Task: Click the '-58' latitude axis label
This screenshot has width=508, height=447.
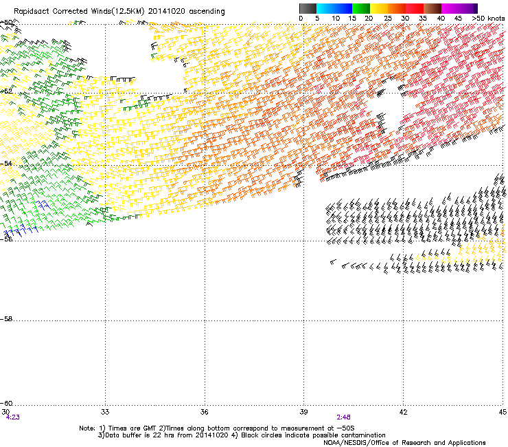Action: tap(6, 319)
